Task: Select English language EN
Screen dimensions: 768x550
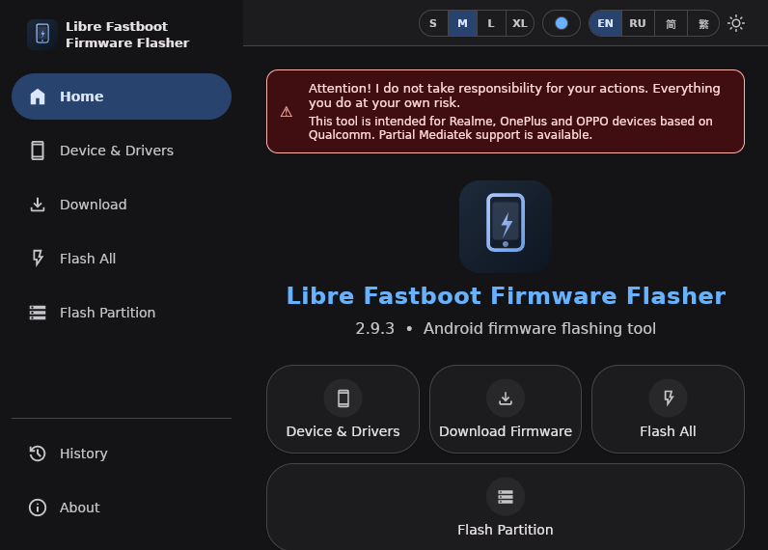Action: (605, 23)
